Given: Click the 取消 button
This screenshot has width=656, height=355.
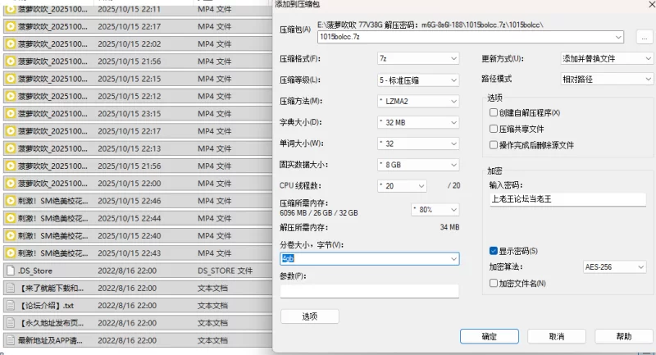Looking at the screenshot, I should [557, 337].
